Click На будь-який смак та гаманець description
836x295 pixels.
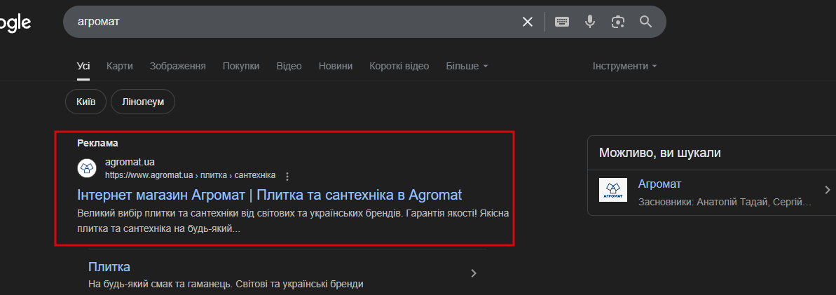click(226, 284)
